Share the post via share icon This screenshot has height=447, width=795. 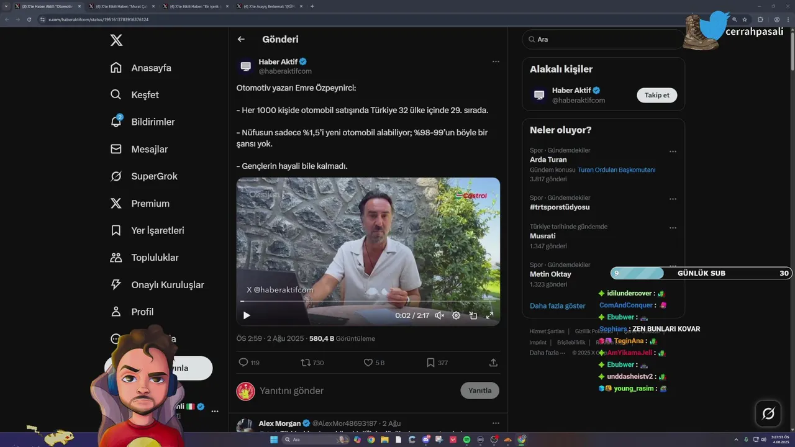pyautogui.click(x=494, y=363)
